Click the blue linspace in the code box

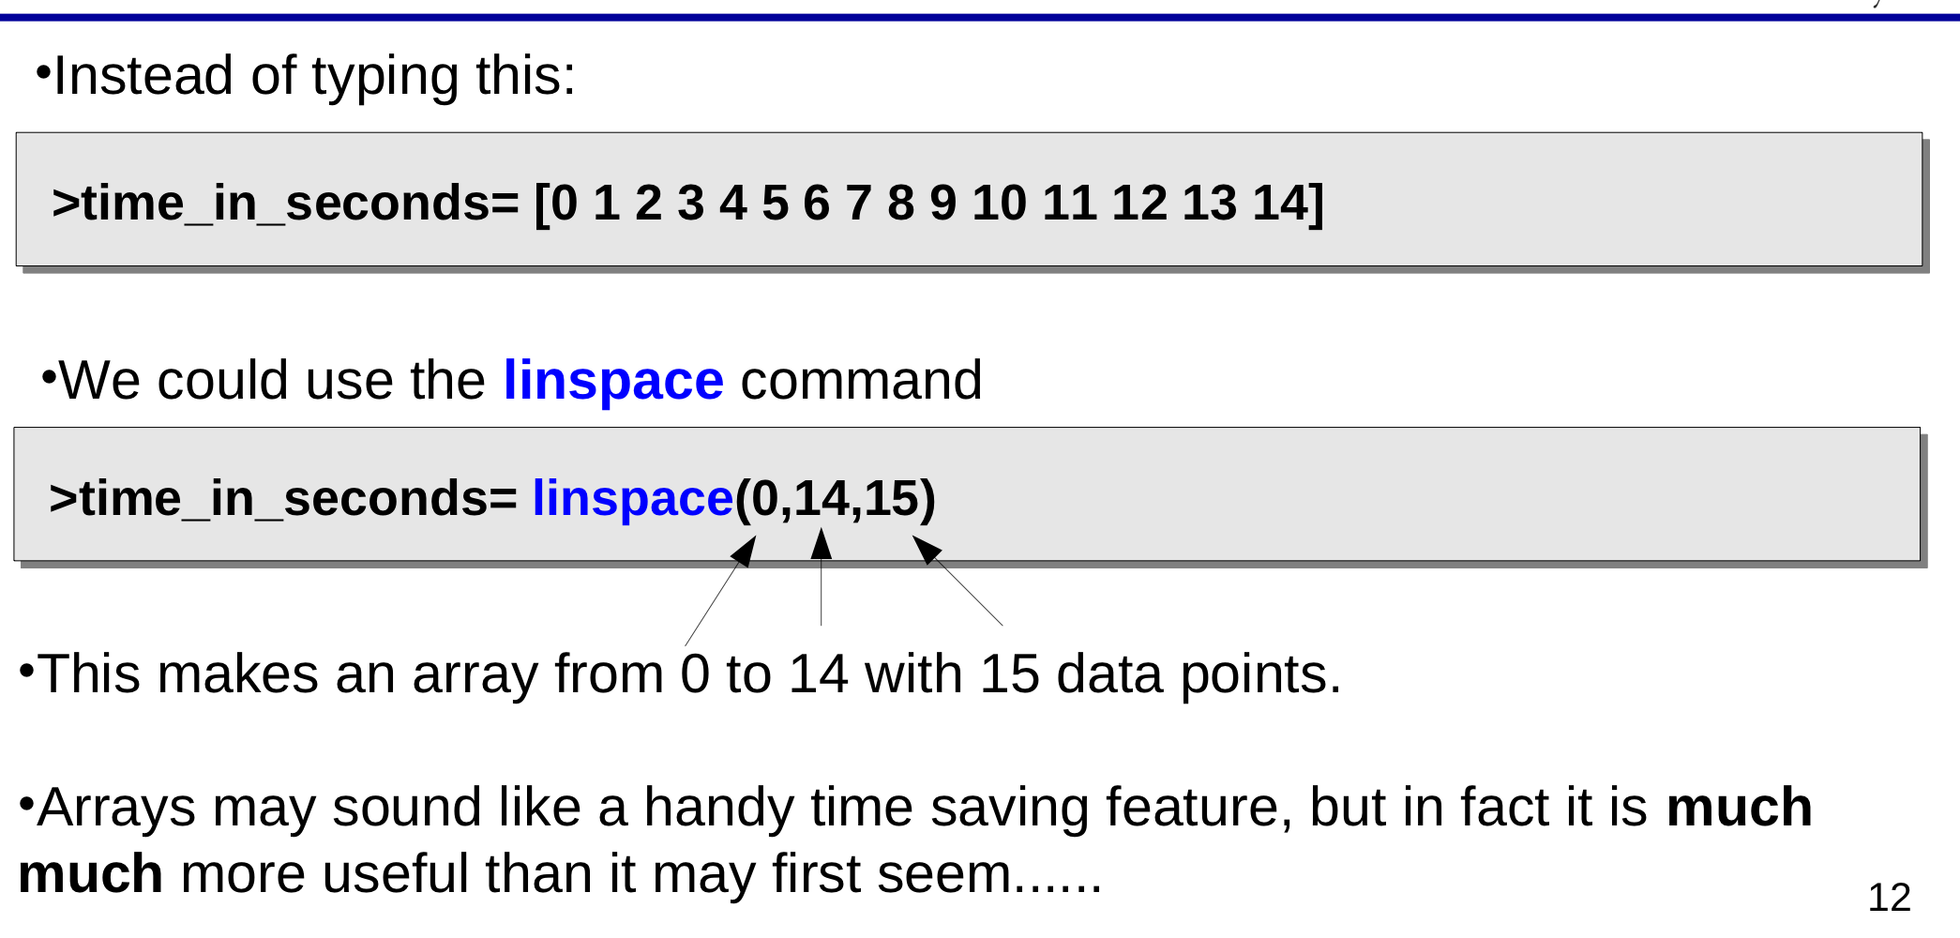pyautogui.click(x=632, y=498)
